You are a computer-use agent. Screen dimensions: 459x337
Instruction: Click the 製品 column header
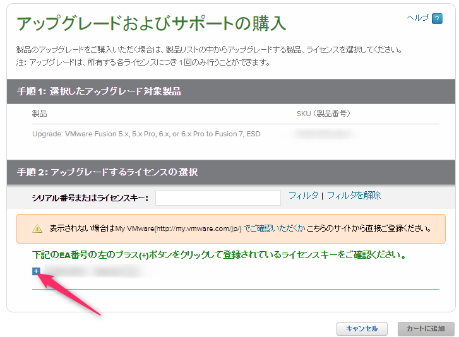[40, 114]
